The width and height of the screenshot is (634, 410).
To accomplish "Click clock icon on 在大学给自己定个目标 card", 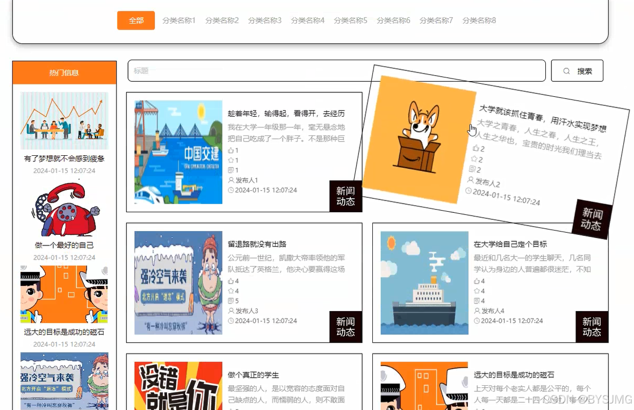I will tap(477, 321).
